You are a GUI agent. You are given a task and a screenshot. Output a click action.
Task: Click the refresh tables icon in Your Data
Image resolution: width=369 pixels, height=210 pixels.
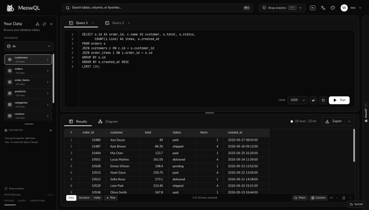[x=44, y=24]
